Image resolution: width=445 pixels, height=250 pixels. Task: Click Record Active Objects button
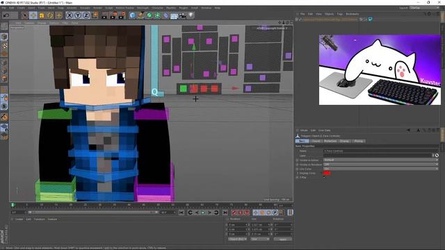click(234, 212)
